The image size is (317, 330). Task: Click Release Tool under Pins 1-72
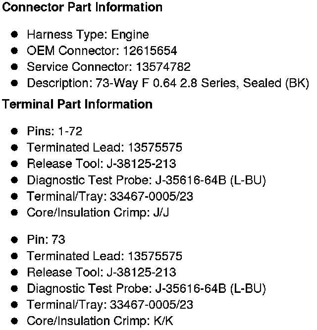click(x=102, y=164)
